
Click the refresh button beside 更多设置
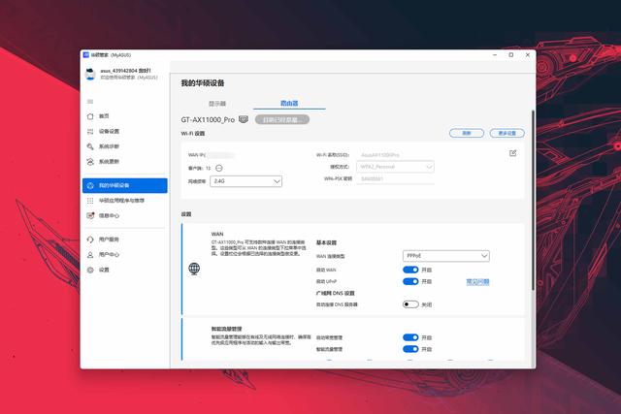(x=467, y=133)
